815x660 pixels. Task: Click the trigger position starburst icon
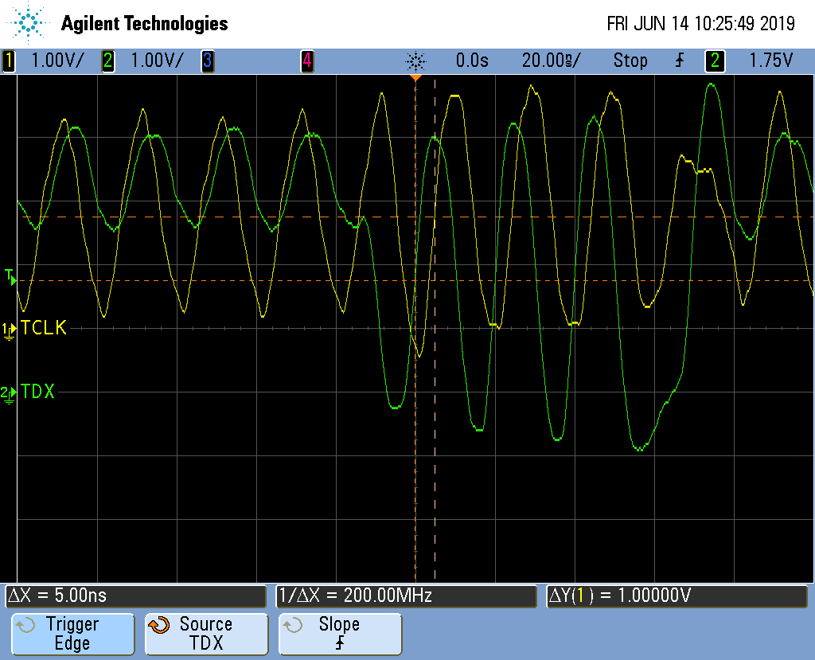(x=416, y=61)
